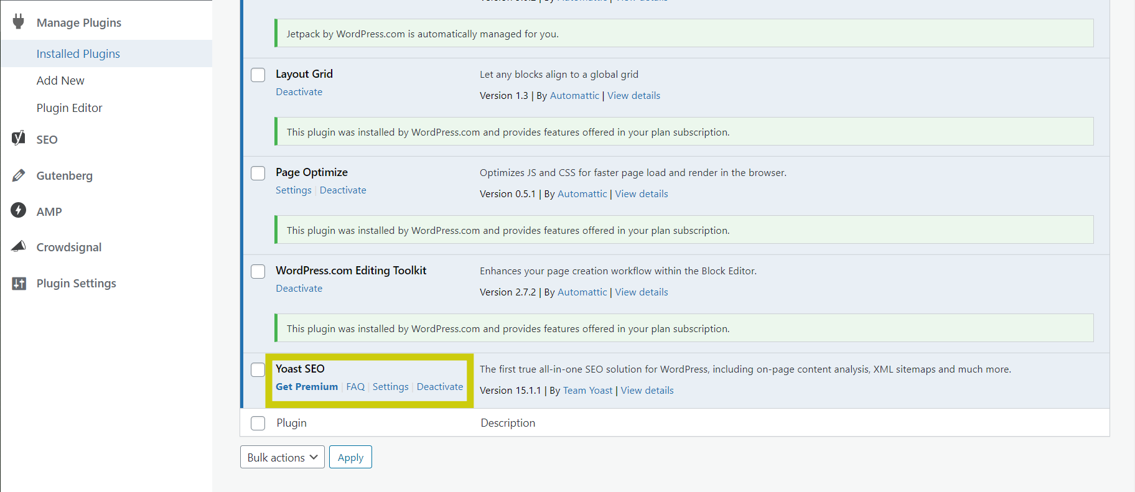Image resolution: width=1135 pixels, height=492 pixels.
Task: Click the Description column footer label
Action: tap(508, 422)
